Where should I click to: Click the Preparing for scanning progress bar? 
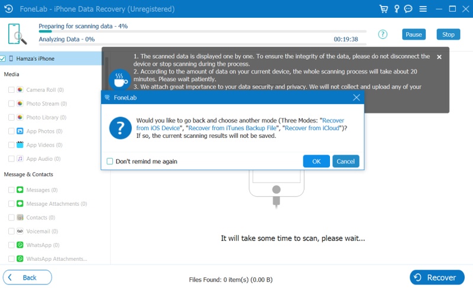click(x=202, y=31)
